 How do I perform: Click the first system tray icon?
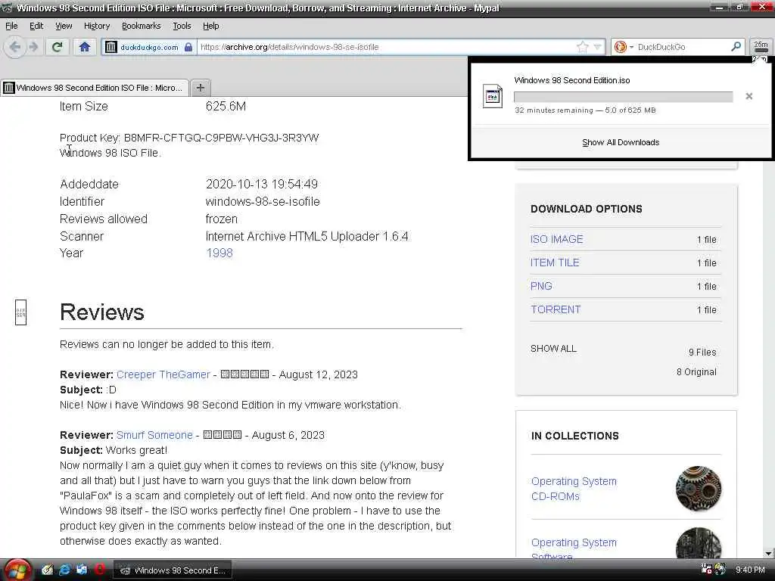click(706, 570)
